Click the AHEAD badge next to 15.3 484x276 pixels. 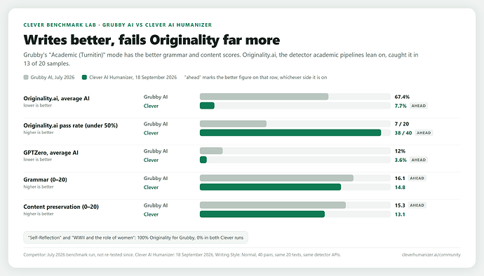coord(417,205)
